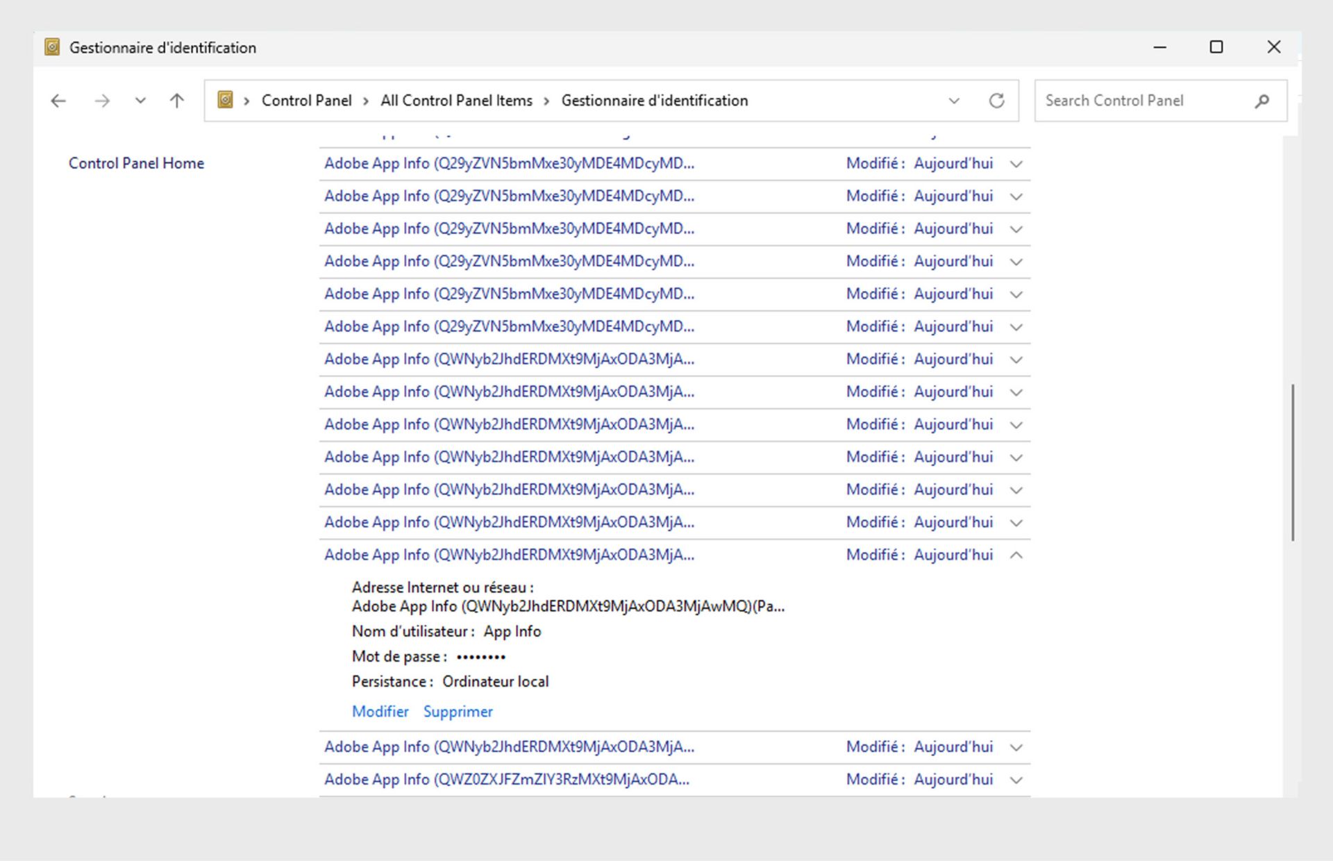The image size is (1333, 861).
Task: Click the Gestionnaire d'identification title bar icon
Action: coord(52,47)
